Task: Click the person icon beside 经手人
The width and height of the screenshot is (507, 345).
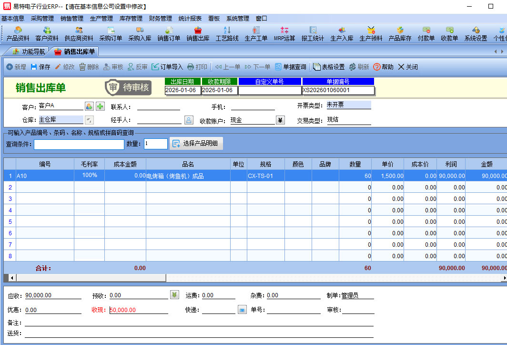Action: coord(189,120)
